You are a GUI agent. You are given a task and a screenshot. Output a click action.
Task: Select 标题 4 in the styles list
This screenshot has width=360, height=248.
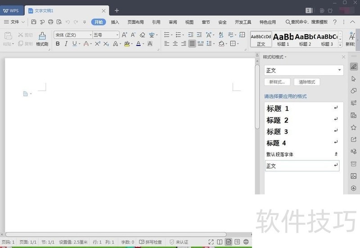tap(302, 143)
